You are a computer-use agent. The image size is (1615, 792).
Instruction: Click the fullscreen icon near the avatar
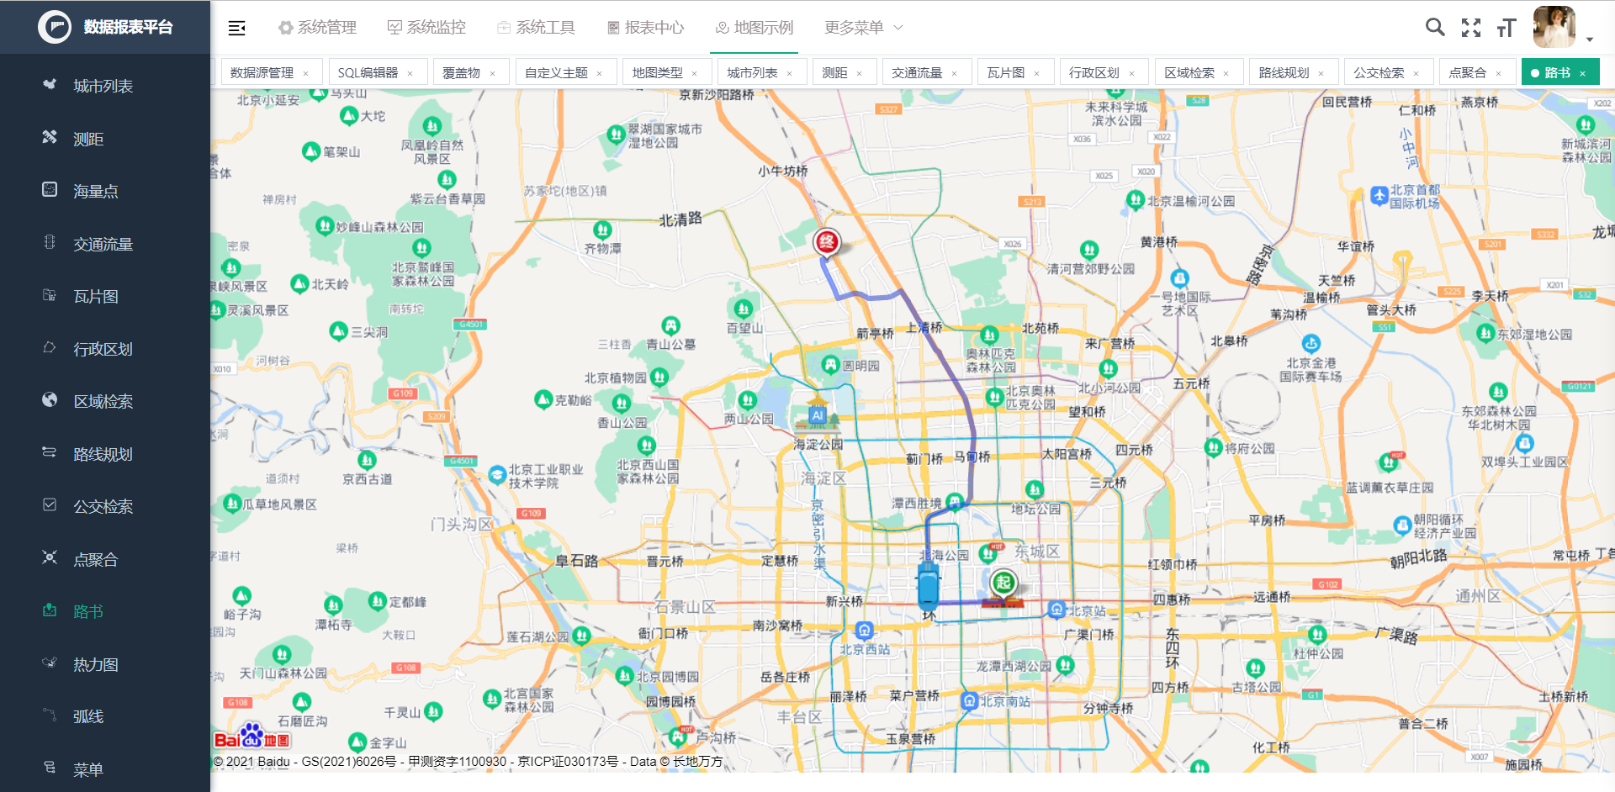1471,28
